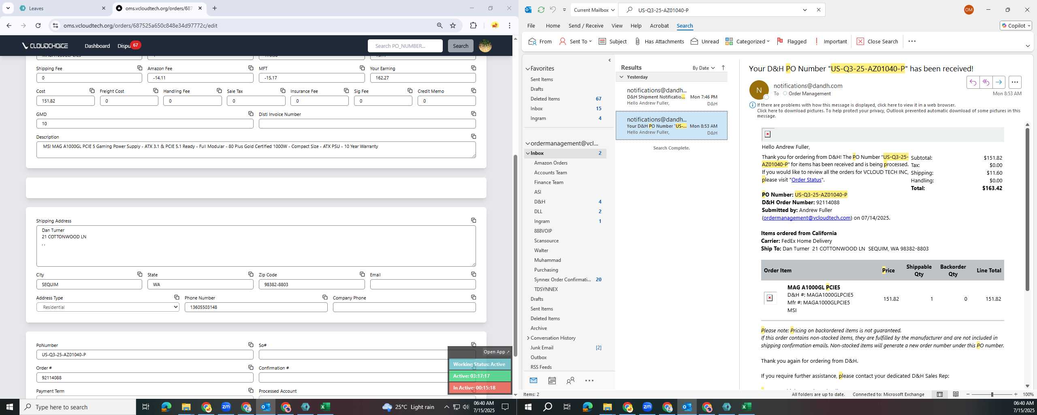Click Search button in CloudChoice header
The image size is (1037, 415).
(x=460, y=46)
